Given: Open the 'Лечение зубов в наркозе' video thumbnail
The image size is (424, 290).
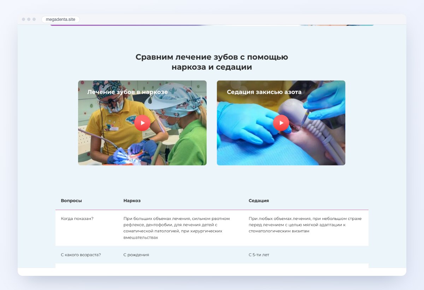Looking at the screenshot, I should (x=142, y=123).
